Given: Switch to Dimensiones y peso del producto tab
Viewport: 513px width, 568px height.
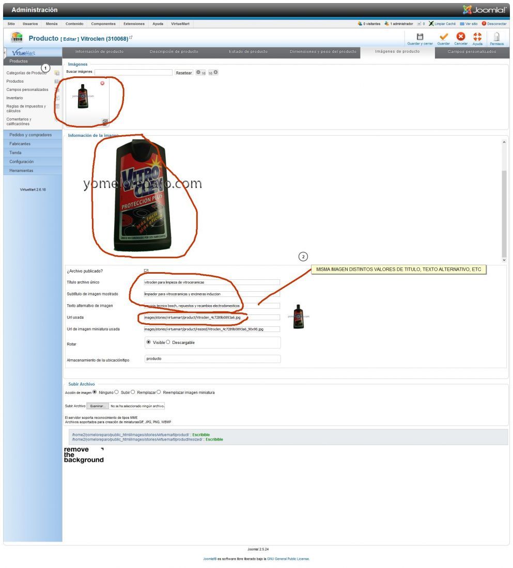Looking at the screenshot, I should click(323, 52).
